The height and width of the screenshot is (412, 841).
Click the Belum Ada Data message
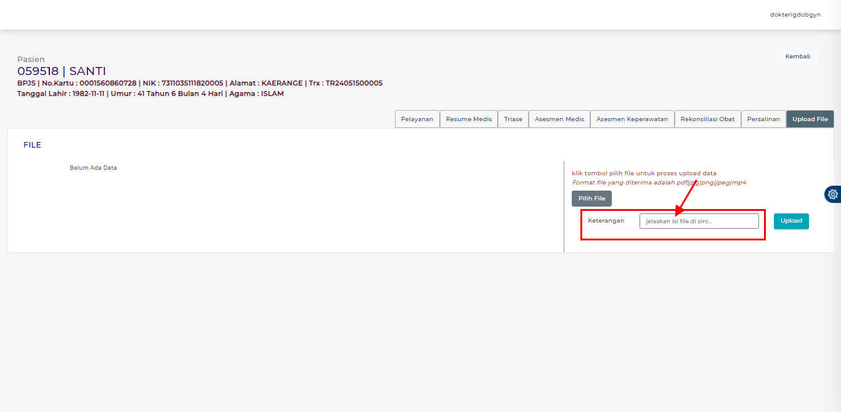pos(93,168)
